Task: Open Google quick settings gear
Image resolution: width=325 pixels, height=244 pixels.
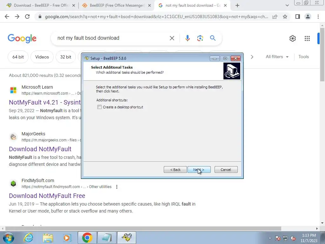Action: tap(292, 38)
